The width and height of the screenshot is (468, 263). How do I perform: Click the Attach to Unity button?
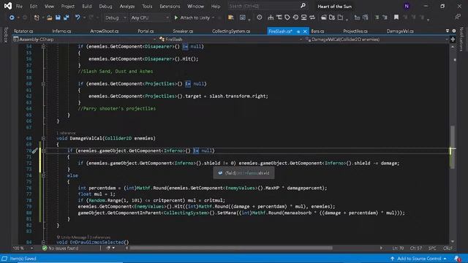pos(192,18)
